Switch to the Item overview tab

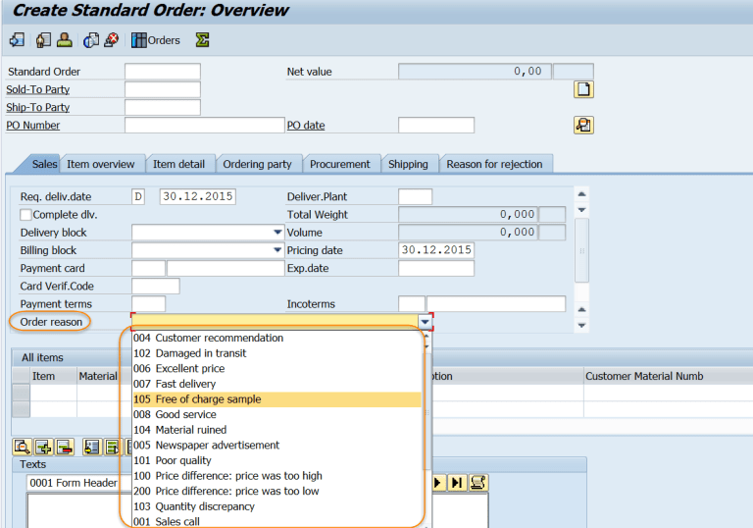coord(101,164)
